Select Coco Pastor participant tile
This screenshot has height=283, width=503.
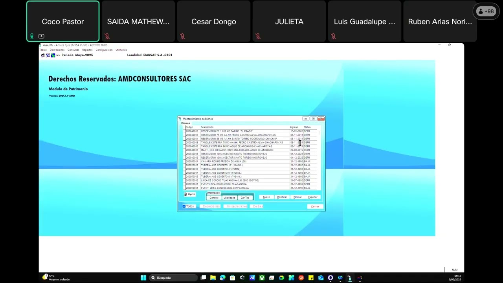coord(63,21)
